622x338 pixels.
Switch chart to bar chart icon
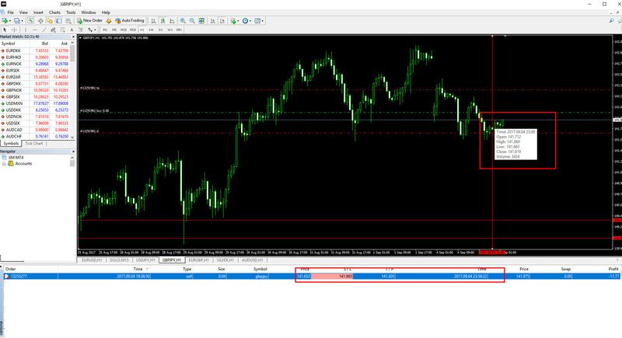click(153, 21)
